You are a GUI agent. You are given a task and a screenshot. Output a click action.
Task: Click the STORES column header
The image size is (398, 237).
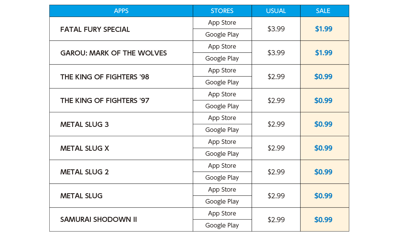point(222,11)
